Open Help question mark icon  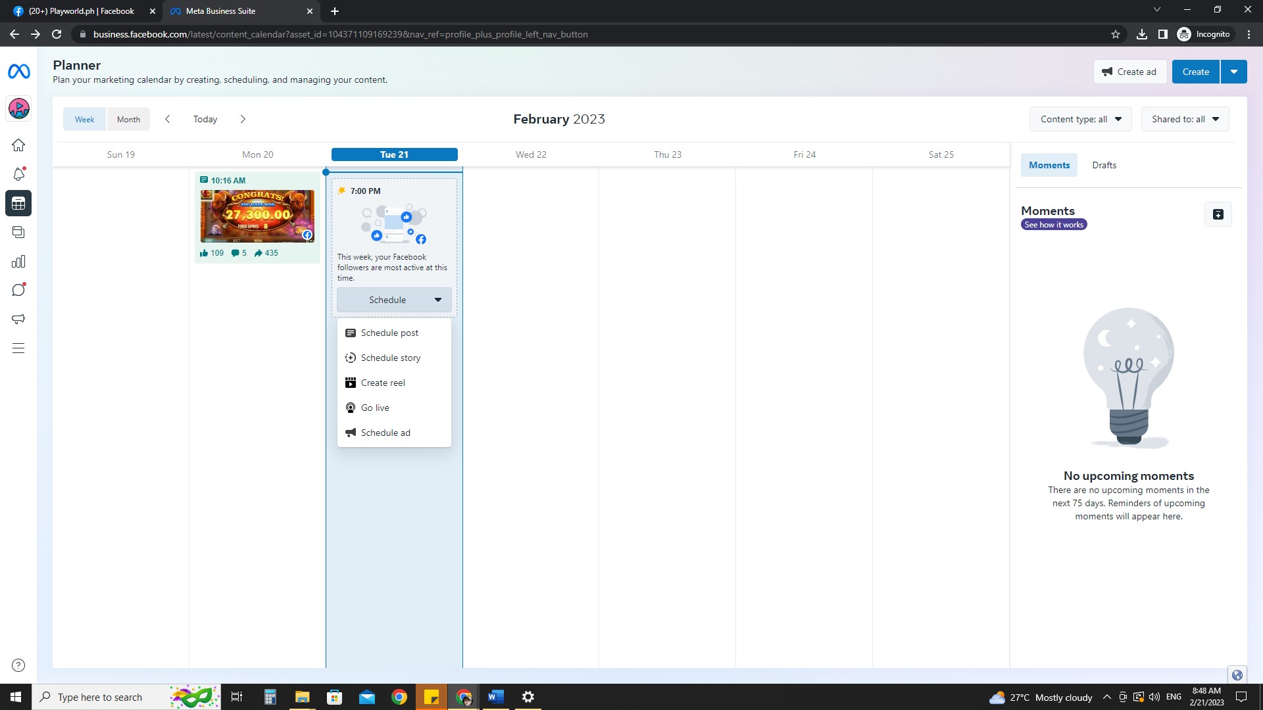coord(18,665)
